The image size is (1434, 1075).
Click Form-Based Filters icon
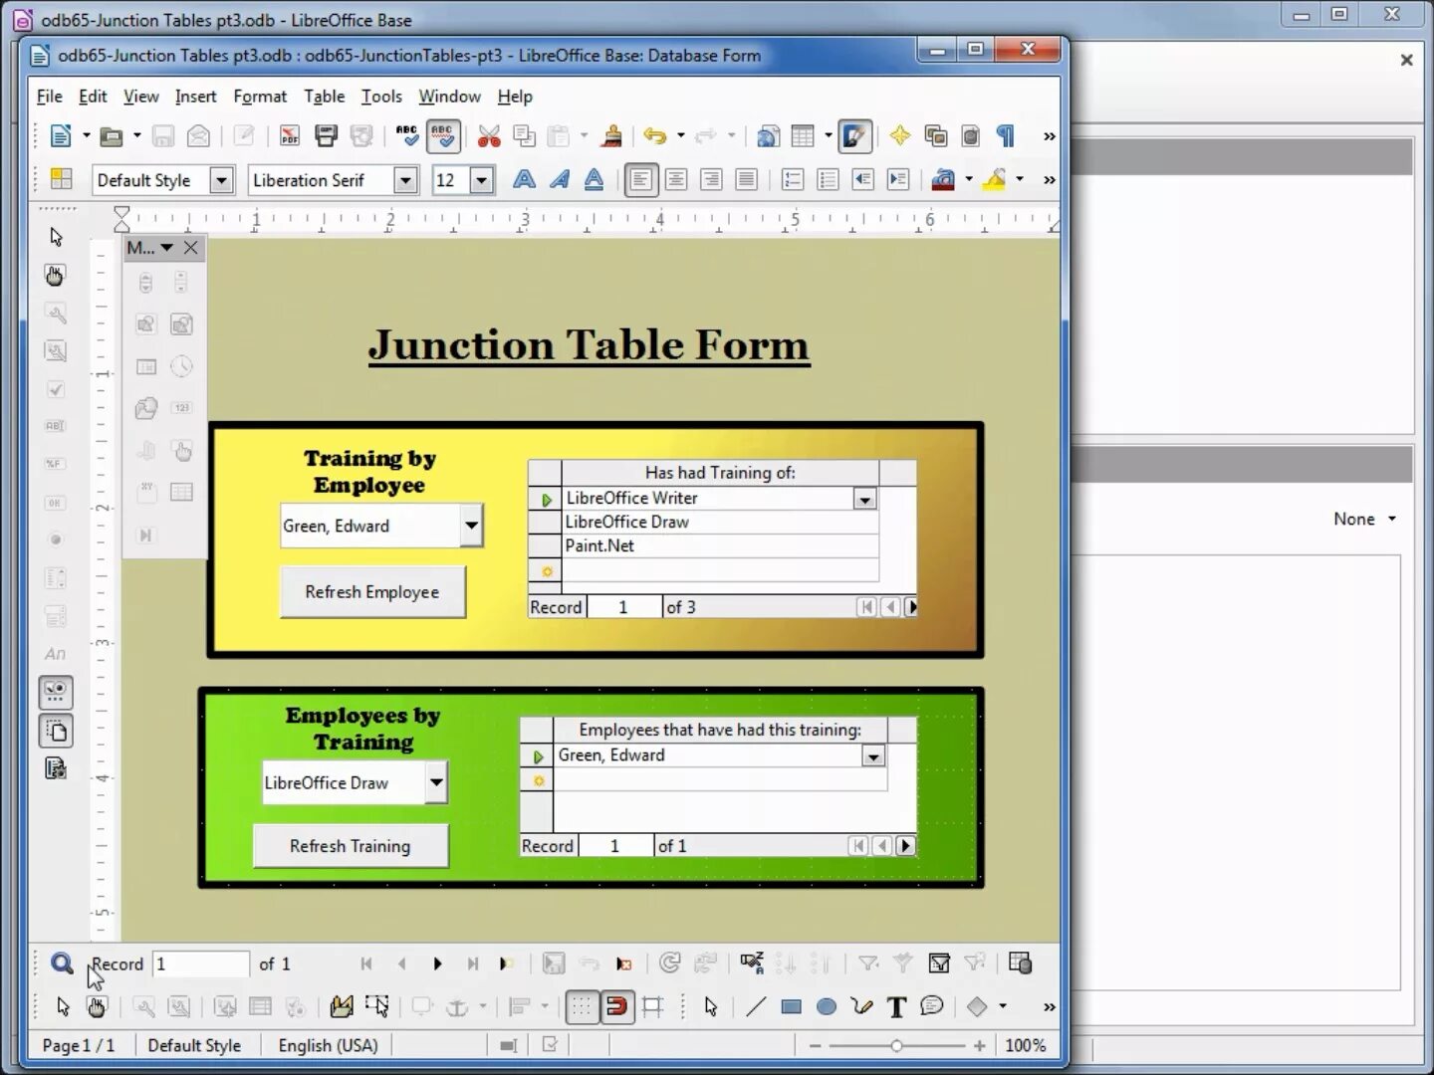tap(939, 964)
